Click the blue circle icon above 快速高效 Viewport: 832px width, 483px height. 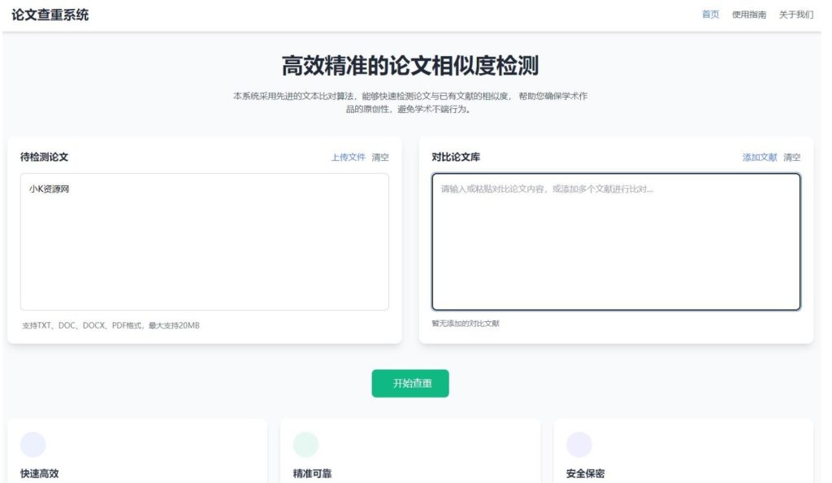point(33,445)
